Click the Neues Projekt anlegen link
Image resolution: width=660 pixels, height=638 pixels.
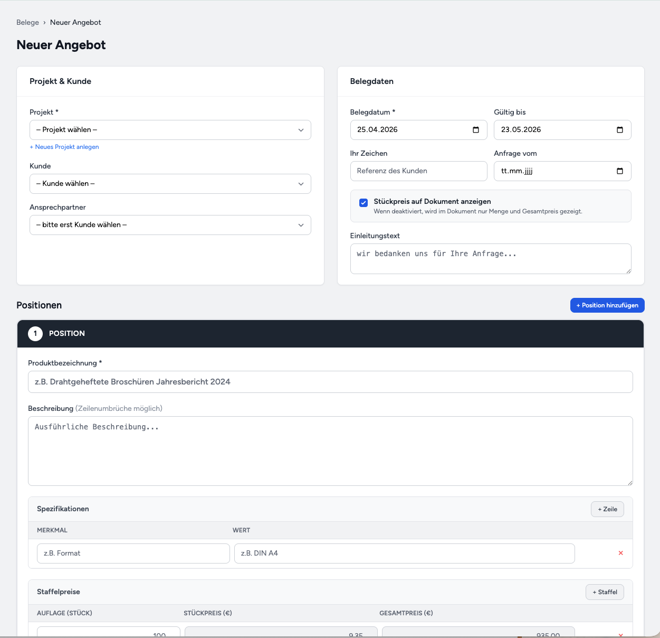click(64, 147)
